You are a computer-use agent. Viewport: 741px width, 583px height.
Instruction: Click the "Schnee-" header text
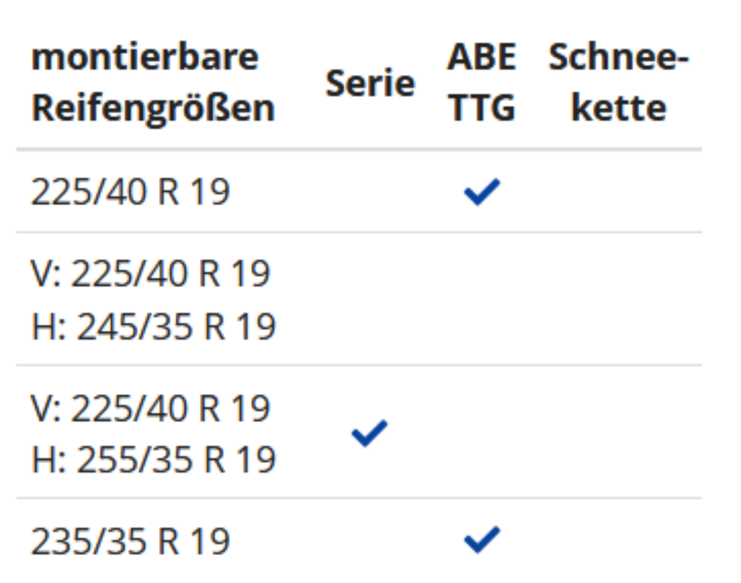tap(617, 58)
